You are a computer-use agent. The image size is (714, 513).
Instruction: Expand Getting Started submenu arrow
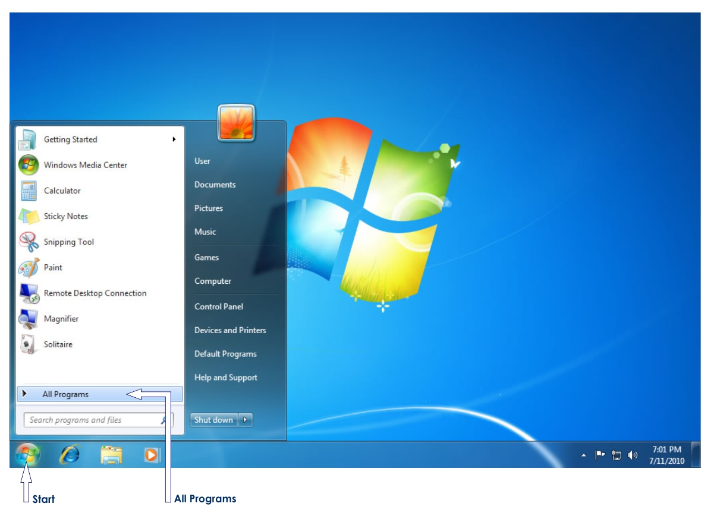pyautogui.click(x=174, y=140)
